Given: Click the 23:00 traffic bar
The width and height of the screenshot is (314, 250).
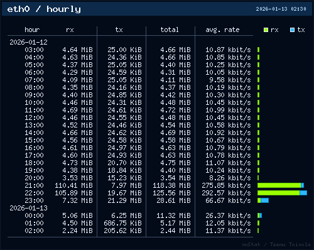Looking at the screenshot, I should point(263,200).
